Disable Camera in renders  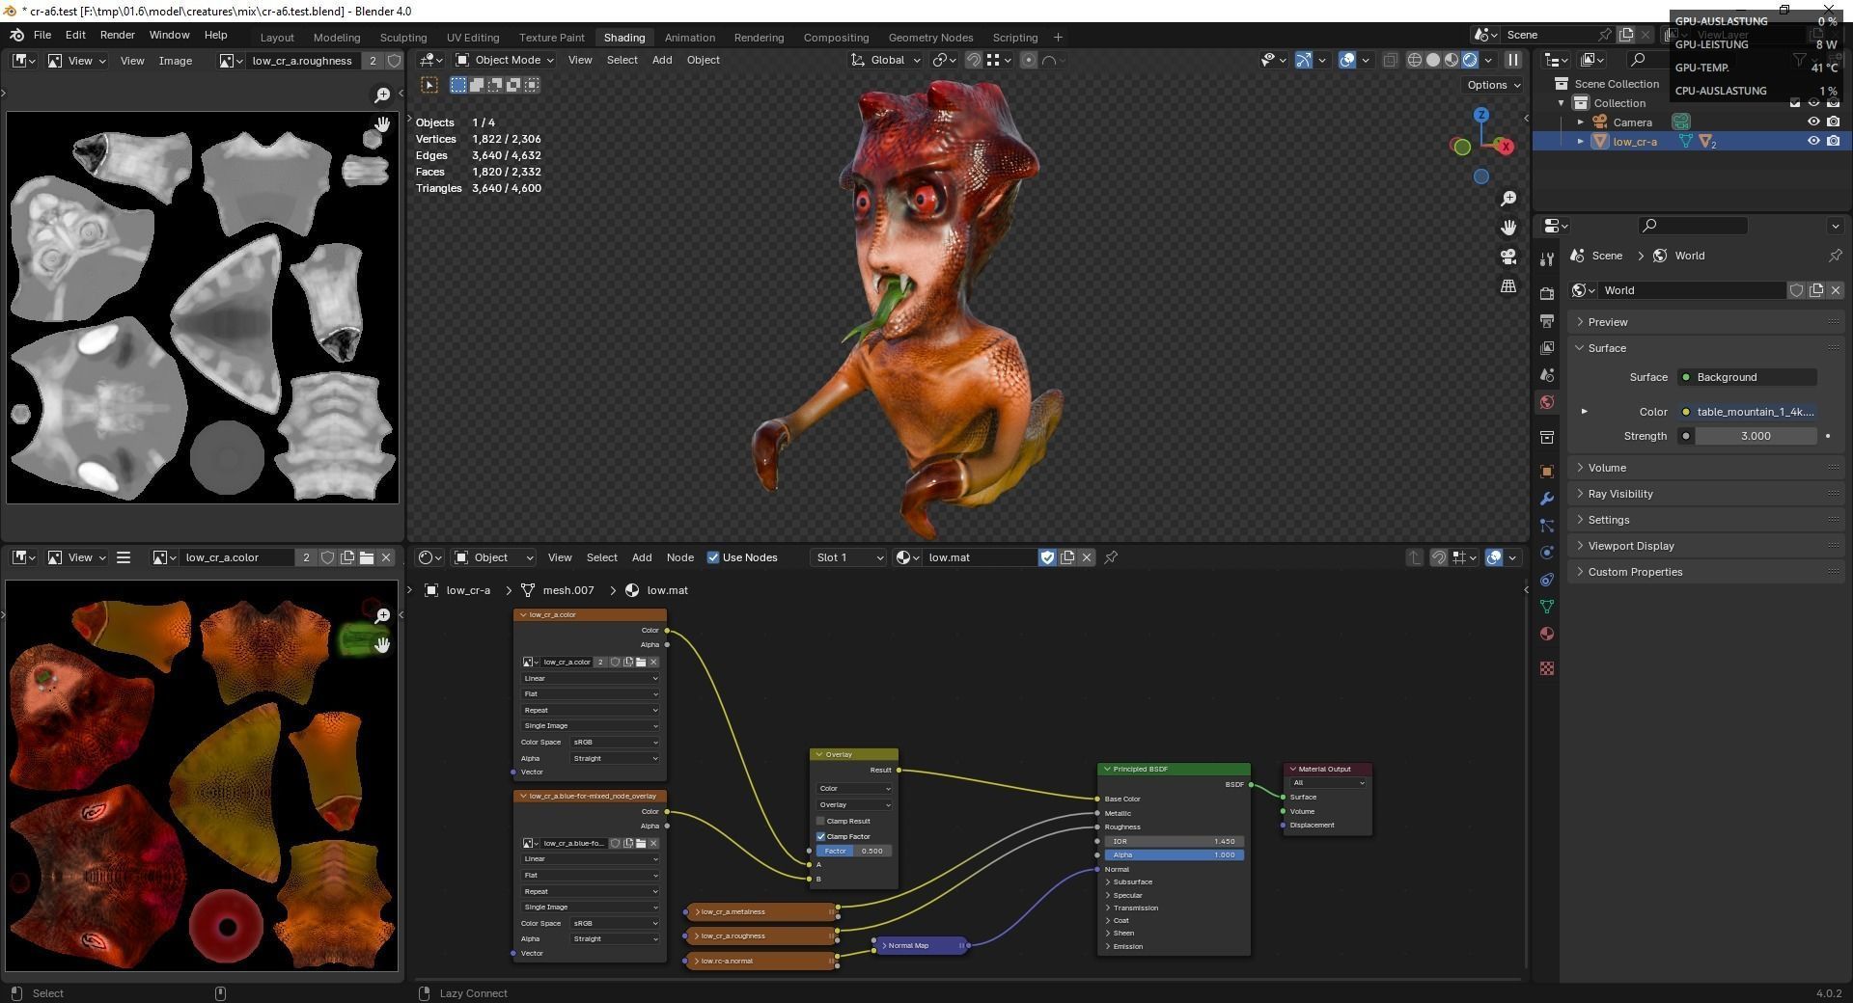tap(1833, 122)
